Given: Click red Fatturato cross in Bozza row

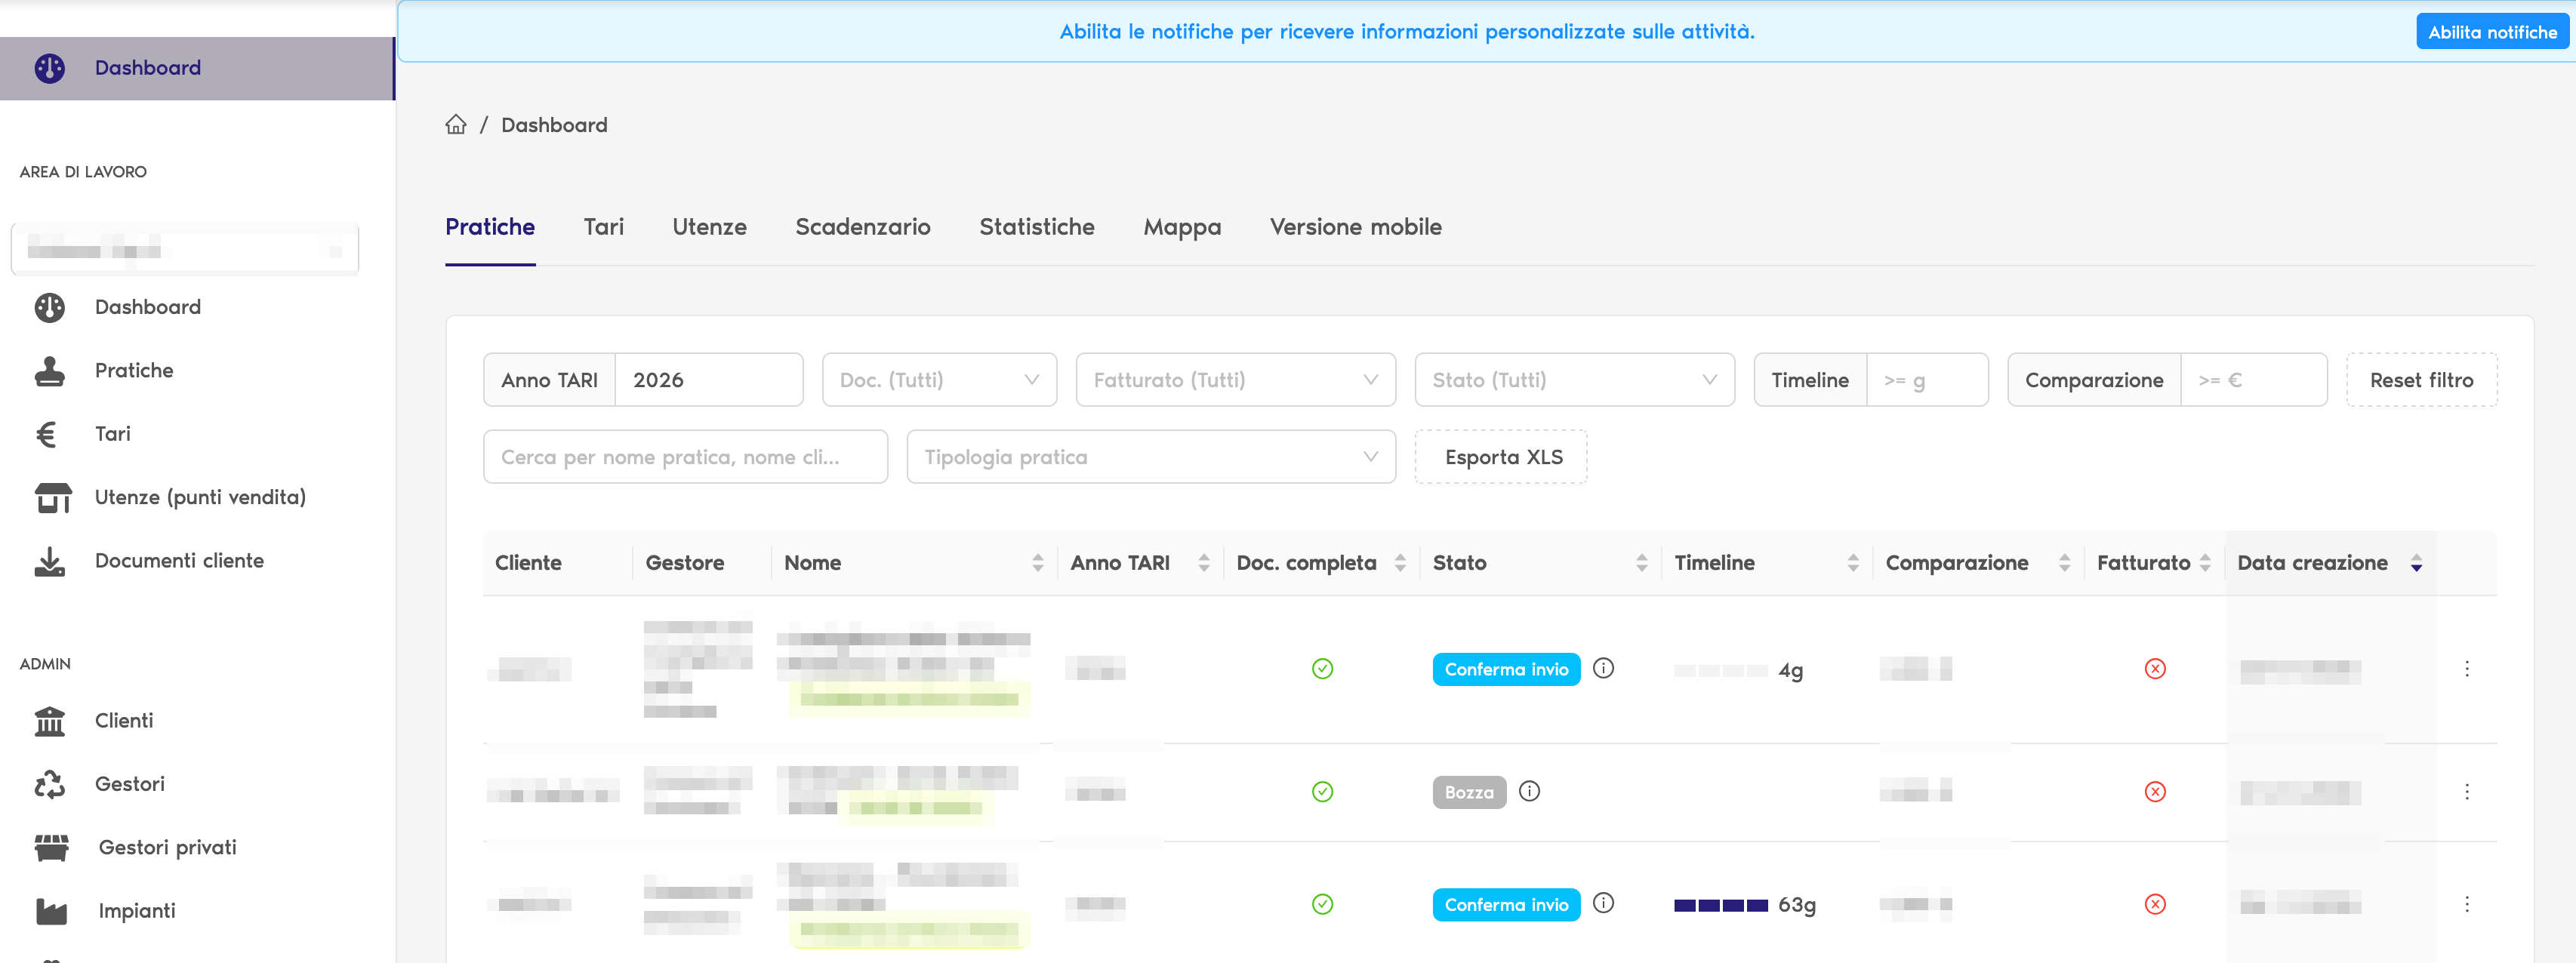Looking at the screenshot, I should click(x=2155, y=791).
